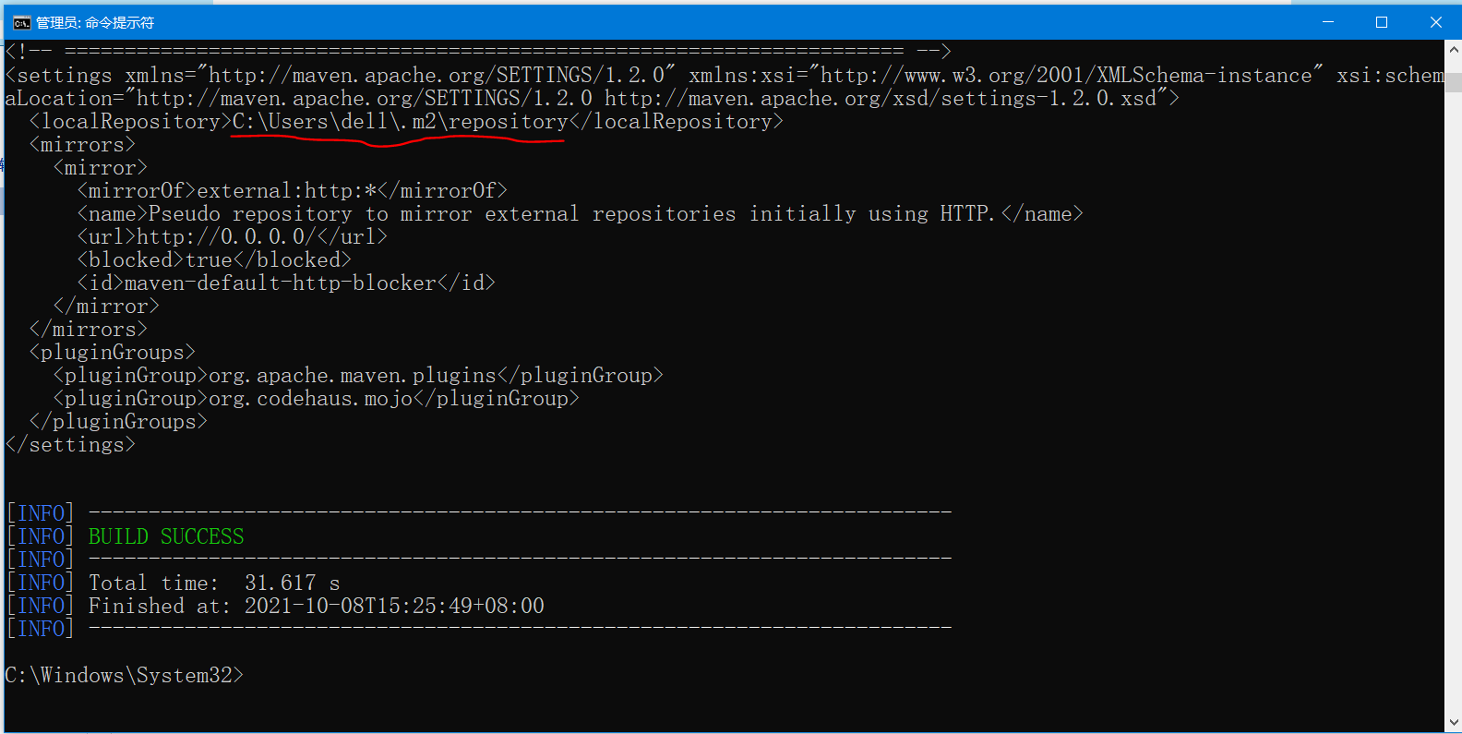Click the opening '<pluginGroups>' tag
1462x734 pixels.
click(x=113, y=352)
